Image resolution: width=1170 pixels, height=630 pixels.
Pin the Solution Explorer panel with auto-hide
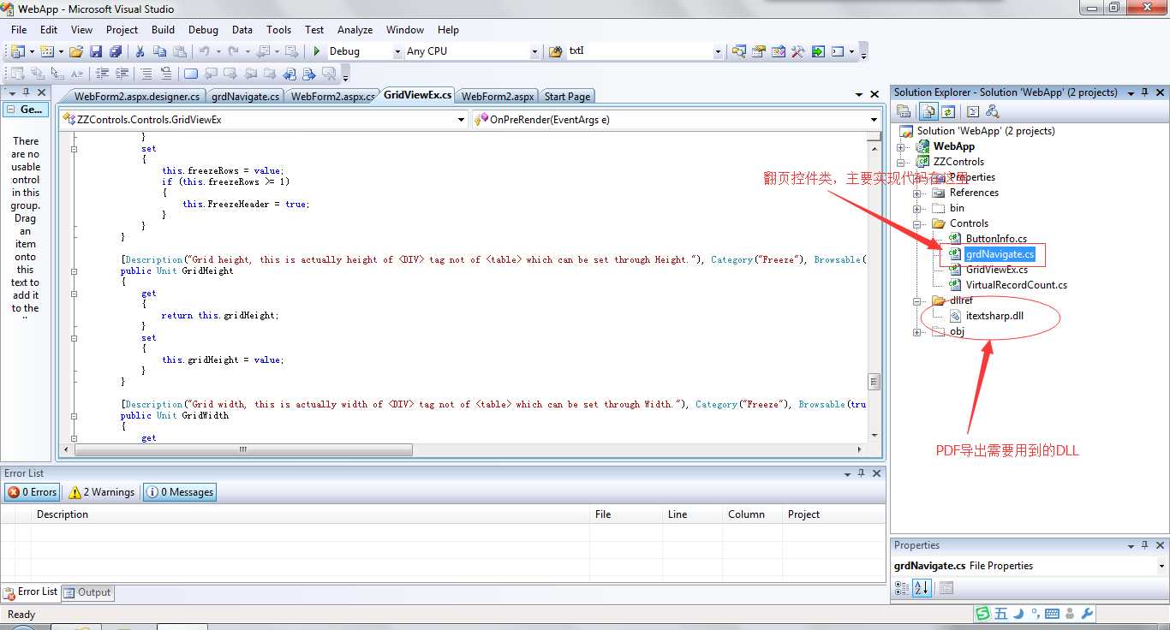point(1146,92)
